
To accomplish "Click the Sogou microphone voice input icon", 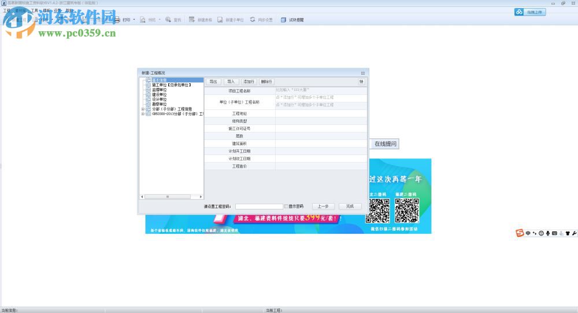I will click(548, 233).
